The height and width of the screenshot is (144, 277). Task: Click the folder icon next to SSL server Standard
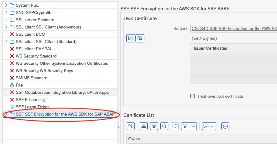click(x=12, y=20)
